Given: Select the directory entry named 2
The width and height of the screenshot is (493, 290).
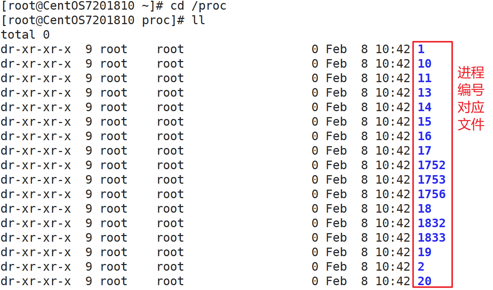Looking at the screenshot, I should click(421, 267).
